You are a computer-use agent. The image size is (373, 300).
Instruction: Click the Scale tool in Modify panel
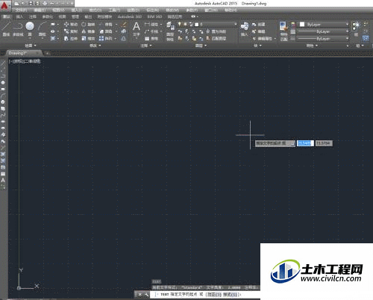[x=88, y=39]
